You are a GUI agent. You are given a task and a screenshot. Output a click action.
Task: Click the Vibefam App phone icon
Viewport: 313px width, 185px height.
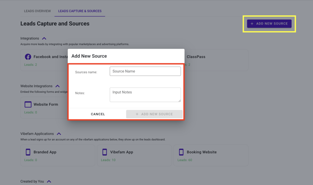pos(104,152)
